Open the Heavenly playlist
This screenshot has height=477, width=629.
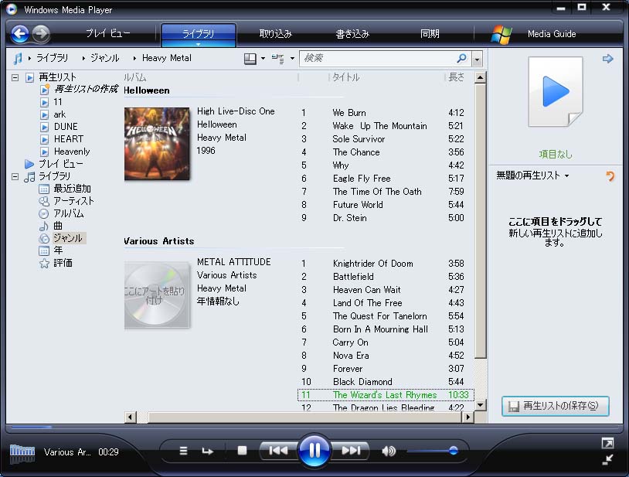(x=71, y=152)
